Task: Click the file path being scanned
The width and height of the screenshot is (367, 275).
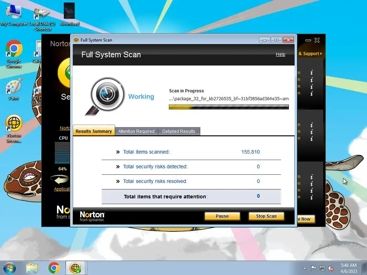Action: [x=229, y=98]
